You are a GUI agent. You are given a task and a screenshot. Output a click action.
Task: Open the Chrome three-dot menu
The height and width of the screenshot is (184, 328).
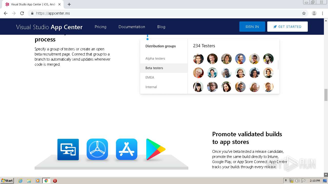point(322,13)
